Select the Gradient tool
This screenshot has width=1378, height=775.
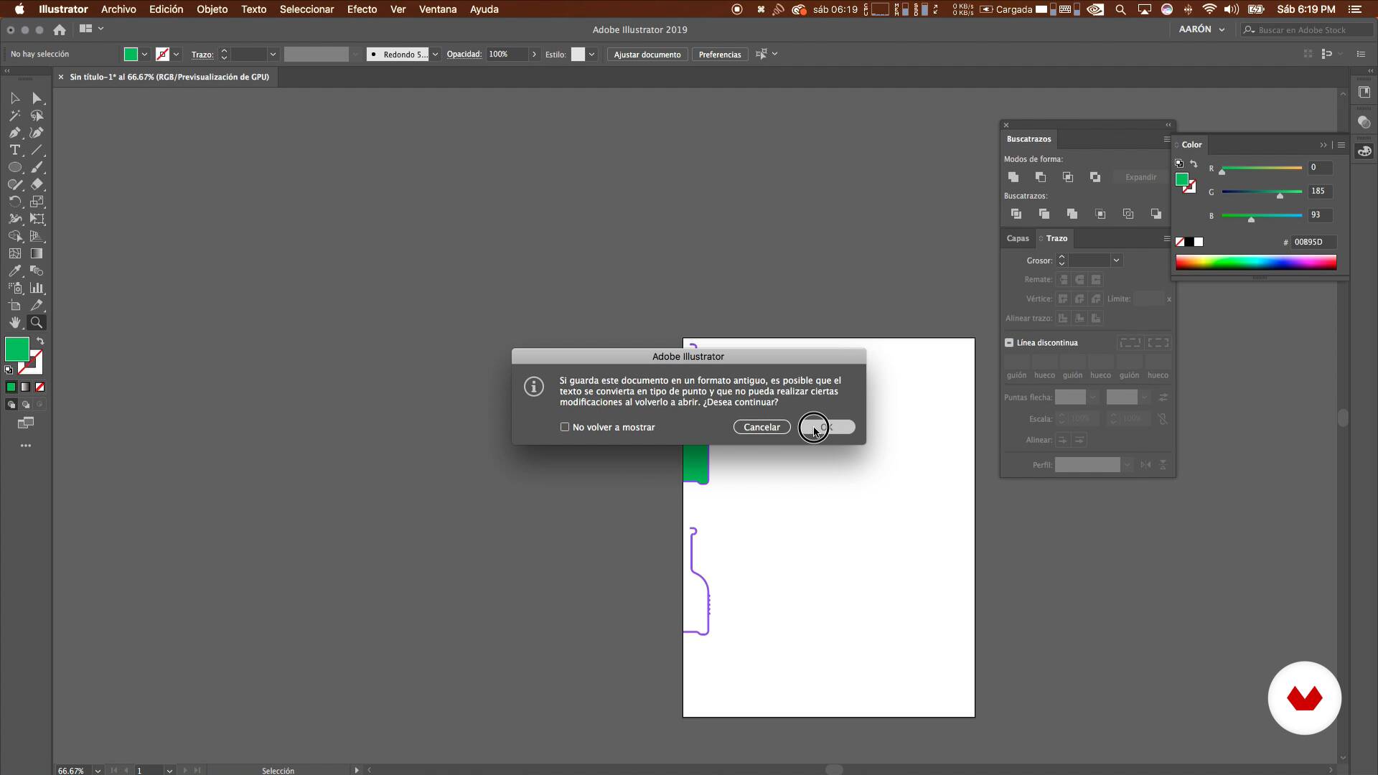click(x=37, y=253)
